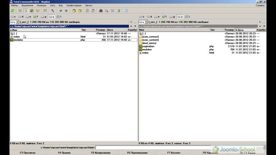Click the Unpack files toolbar icon
The height and width of the screenshot is (155, 276).
[x=80, y=11]
